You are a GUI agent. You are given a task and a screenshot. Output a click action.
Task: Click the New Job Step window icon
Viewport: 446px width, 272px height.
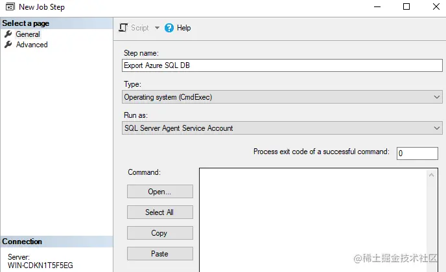pos(10,7)
